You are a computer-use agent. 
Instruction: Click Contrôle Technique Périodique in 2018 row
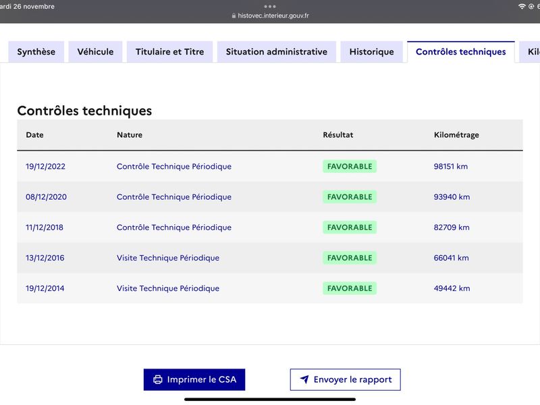pyautogui.click(x=174, y=227)
